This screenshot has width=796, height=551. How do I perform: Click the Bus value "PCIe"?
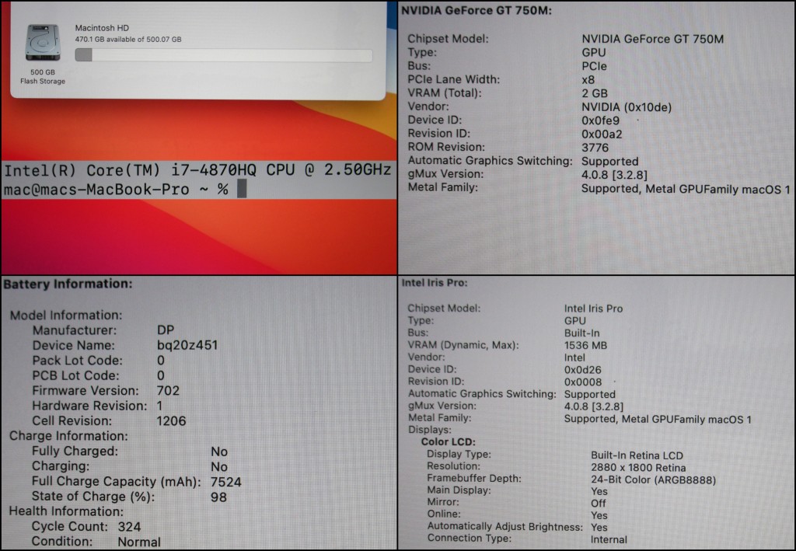point(594,67)
